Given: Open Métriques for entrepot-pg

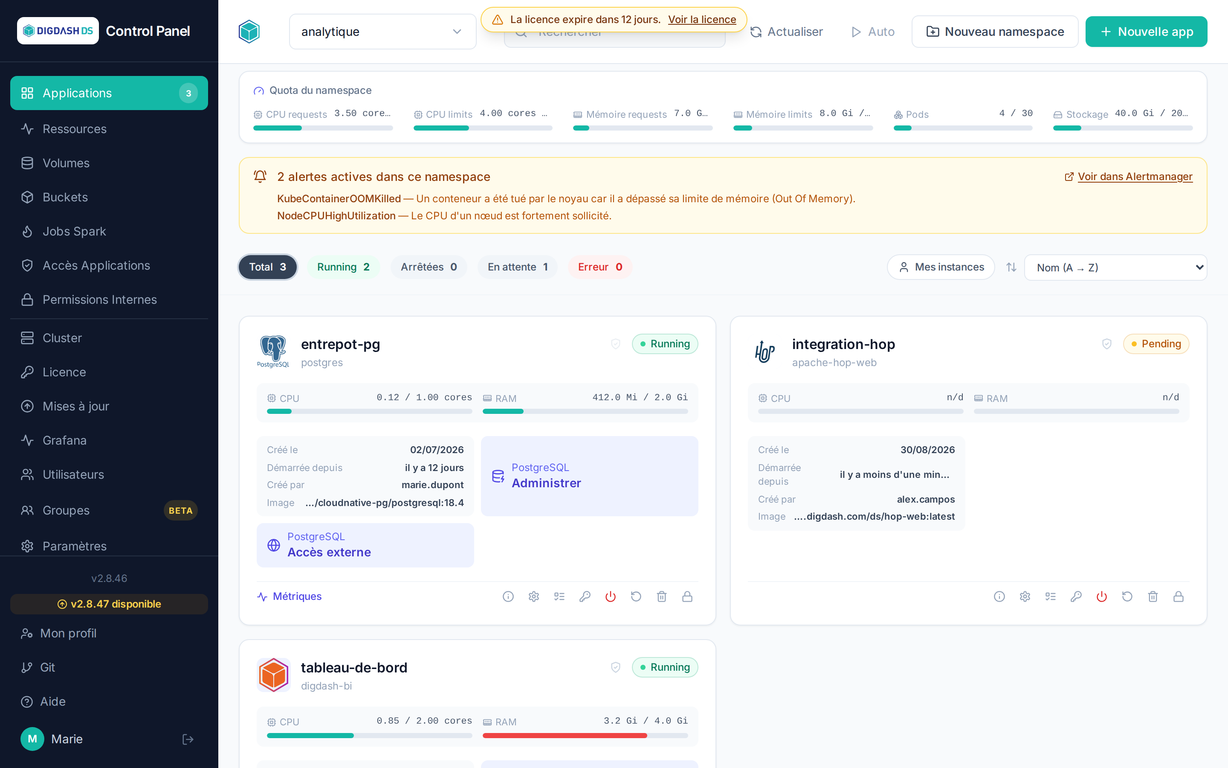Looking at the screenshot, I should click(289, 596).
